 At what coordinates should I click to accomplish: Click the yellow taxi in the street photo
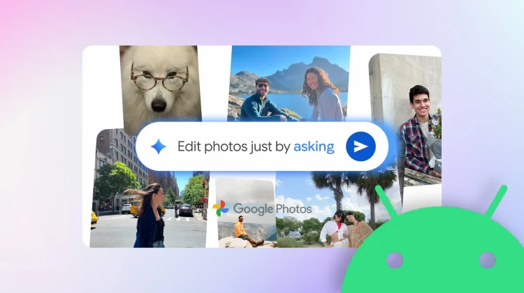pos(94,217)
